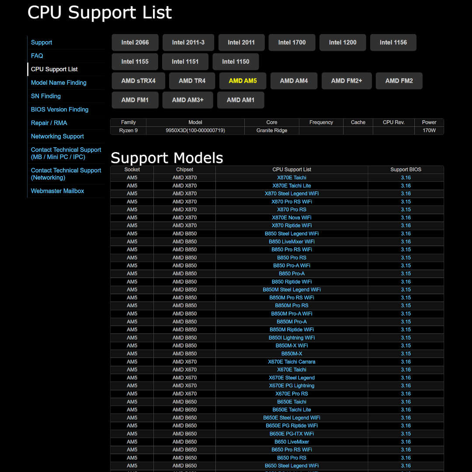Open the B650E PG-ITX WiFi link
Screen dimensions: 472x472
point(292,434)
